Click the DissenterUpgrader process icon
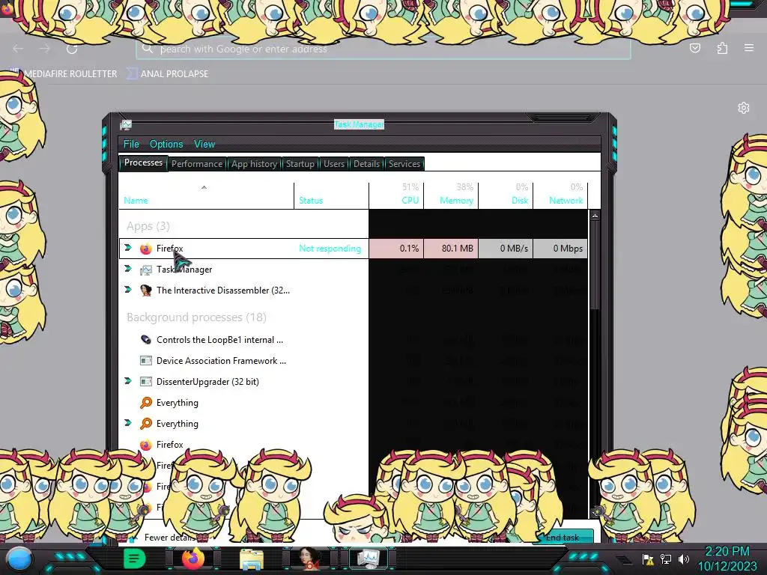 tap(146, 381)
